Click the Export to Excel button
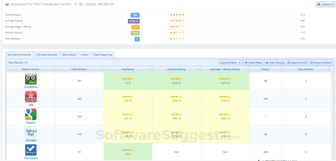 321,63
